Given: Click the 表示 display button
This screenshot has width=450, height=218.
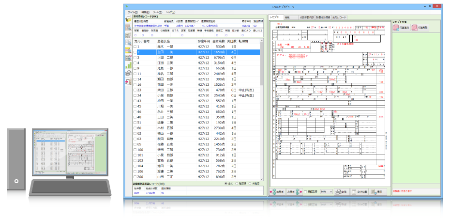Looking at the screenshot, I should 378,192.
